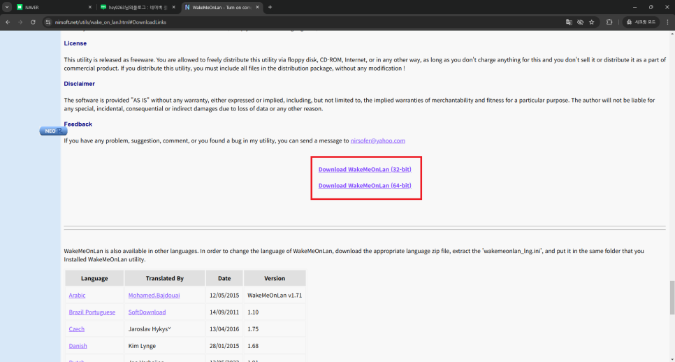Close the NAVER tab
The width and height of the screenshot is (675, 362).
click(89, 7)
